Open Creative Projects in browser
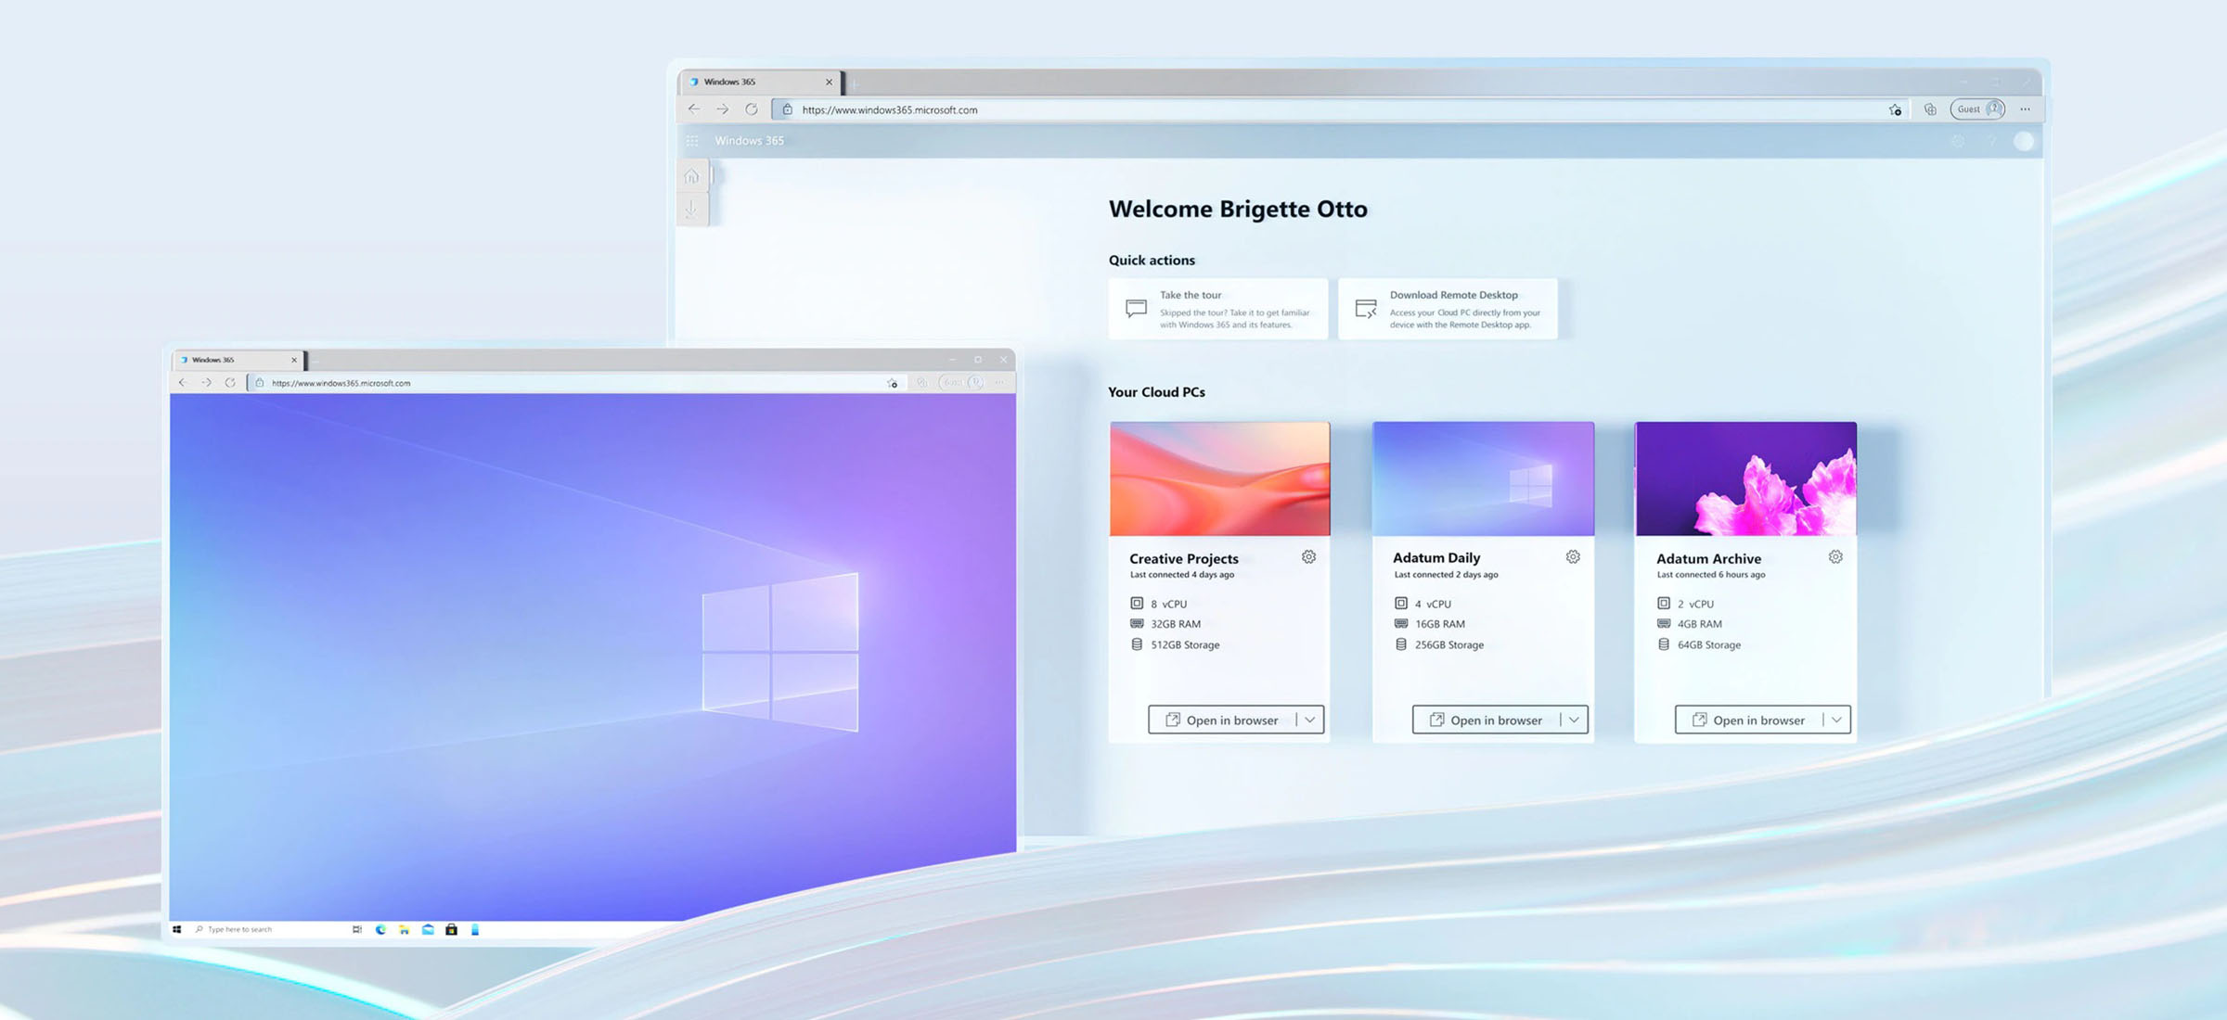The height and width of the screenshot is (1020, 2227). coord(1221,720)
